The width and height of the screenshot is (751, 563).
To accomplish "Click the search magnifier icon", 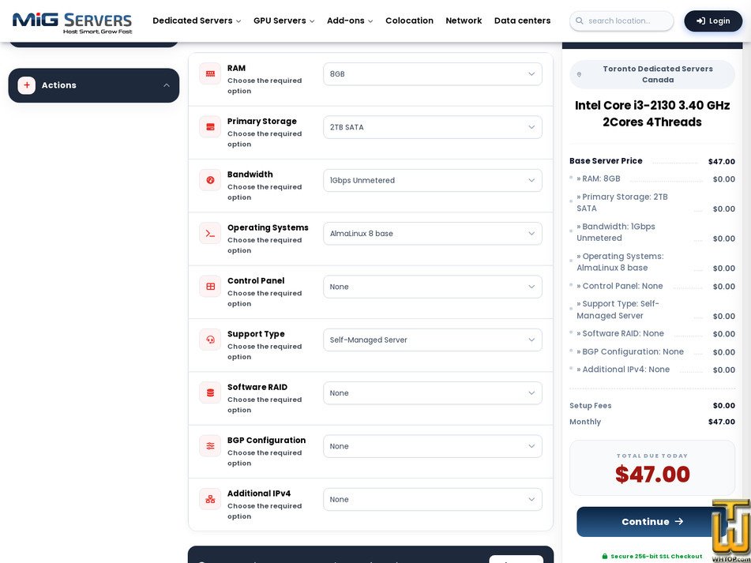I will tap(580, 21).
